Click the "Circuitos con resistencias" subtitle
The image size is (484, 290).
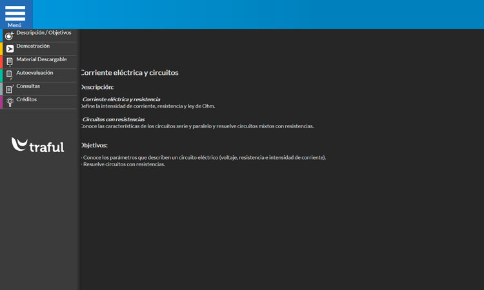[x=114, y=119]
